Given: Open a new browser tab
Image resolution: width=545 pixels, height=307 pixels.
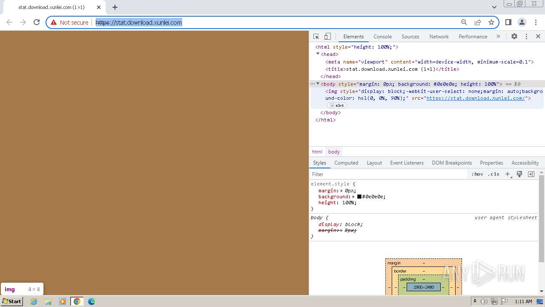Looking at the screenshot, I should (115, 7).
